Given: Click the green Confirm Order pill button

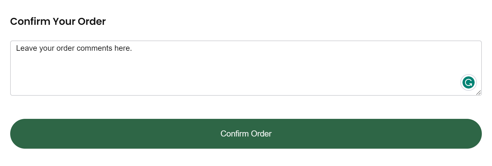Looking at the screenshot, I should [246, 134].
